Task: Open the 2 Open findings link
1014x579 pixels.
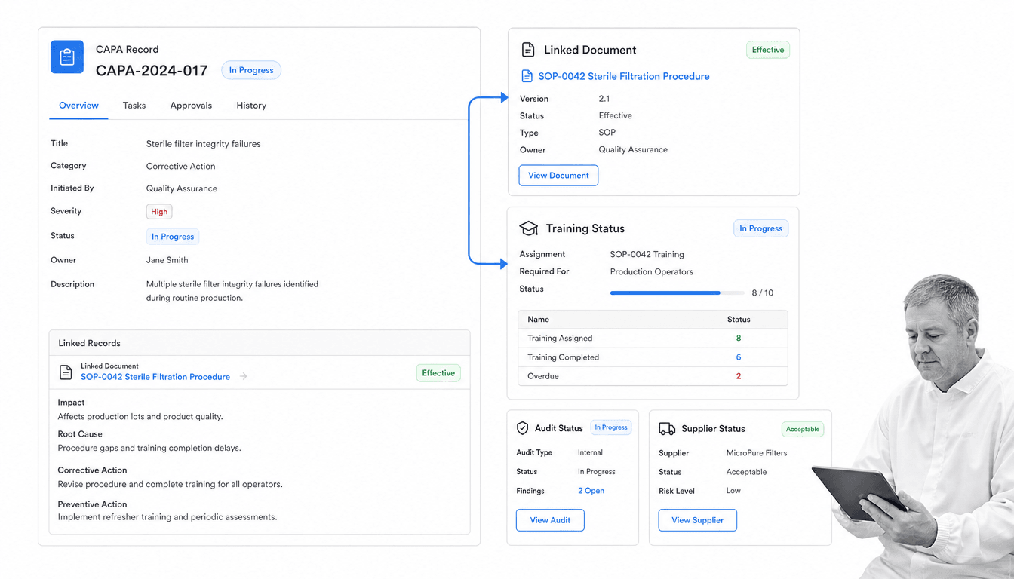Action: pyautogui.click(x=591, y=491)
